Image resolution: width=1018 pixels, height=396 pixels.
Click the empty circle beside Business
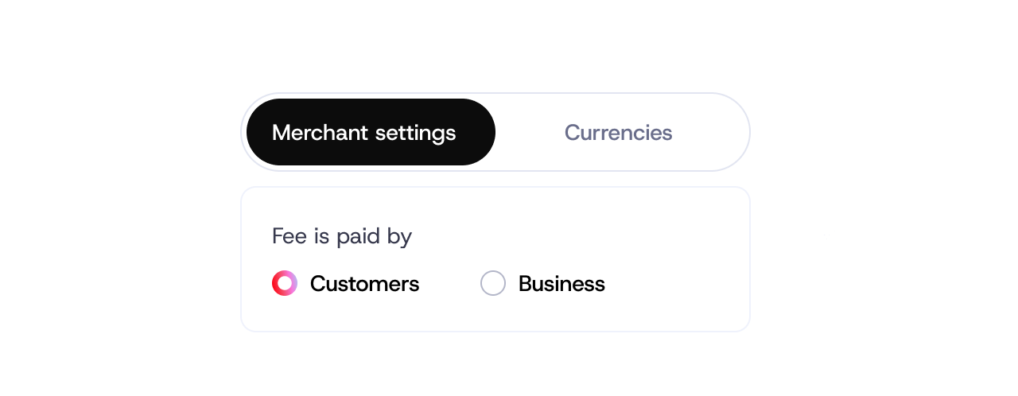pos(493,283)
